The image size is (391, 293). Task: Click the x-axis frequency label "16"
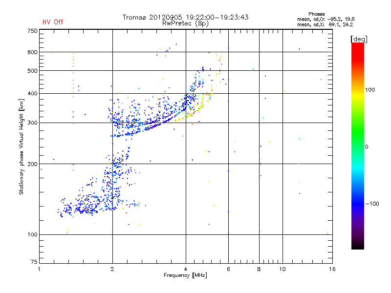[x=332, y=269]
